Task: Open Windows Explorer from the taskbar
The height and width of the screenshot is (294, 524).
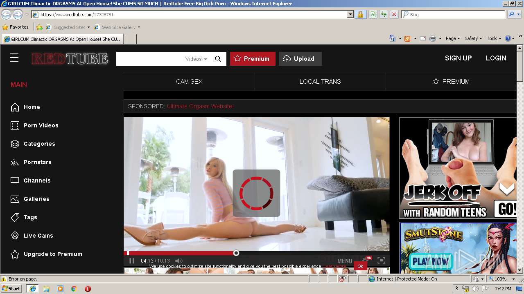Action: click(46, 289)
